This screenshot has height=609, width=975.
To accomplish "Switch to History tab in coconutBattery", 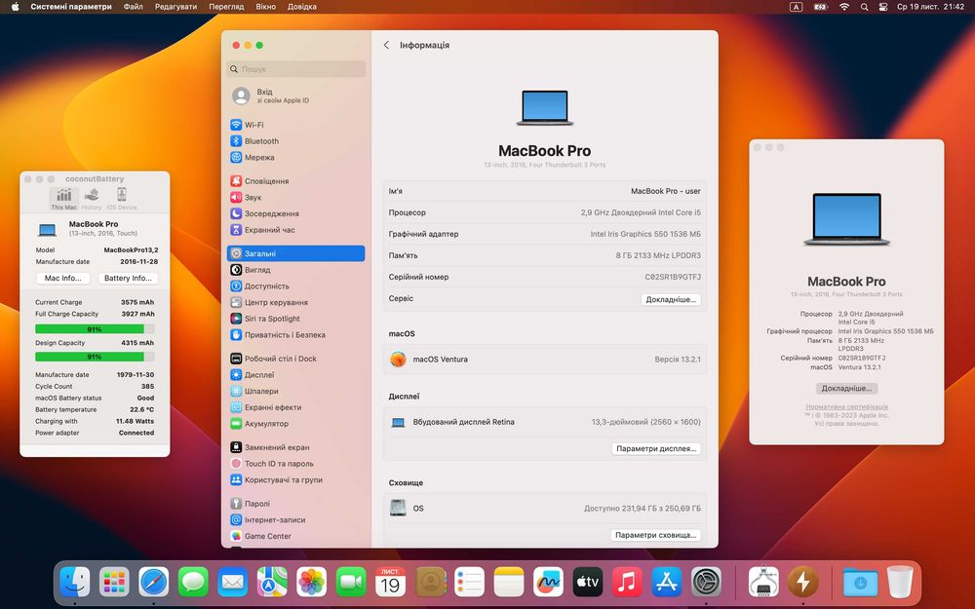I will [x=92, y=200].
